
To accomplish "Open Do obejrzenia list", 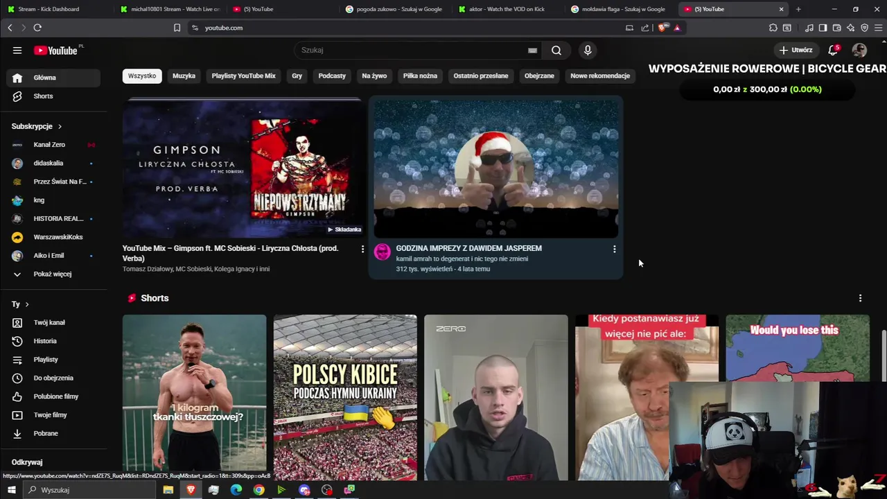I will pyautogui.click(x=53, y=378).
